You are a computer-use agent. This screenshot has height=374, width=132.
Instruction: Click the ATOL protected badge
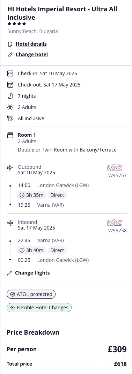click(31, 294)
